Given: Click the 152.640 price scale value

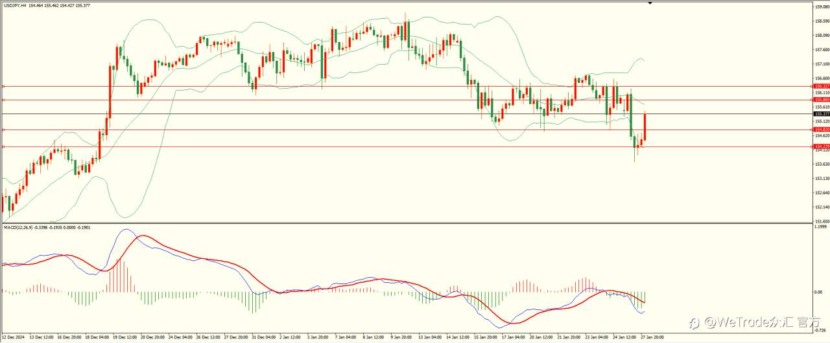Looking at the screenshot, I should (822, 192).
